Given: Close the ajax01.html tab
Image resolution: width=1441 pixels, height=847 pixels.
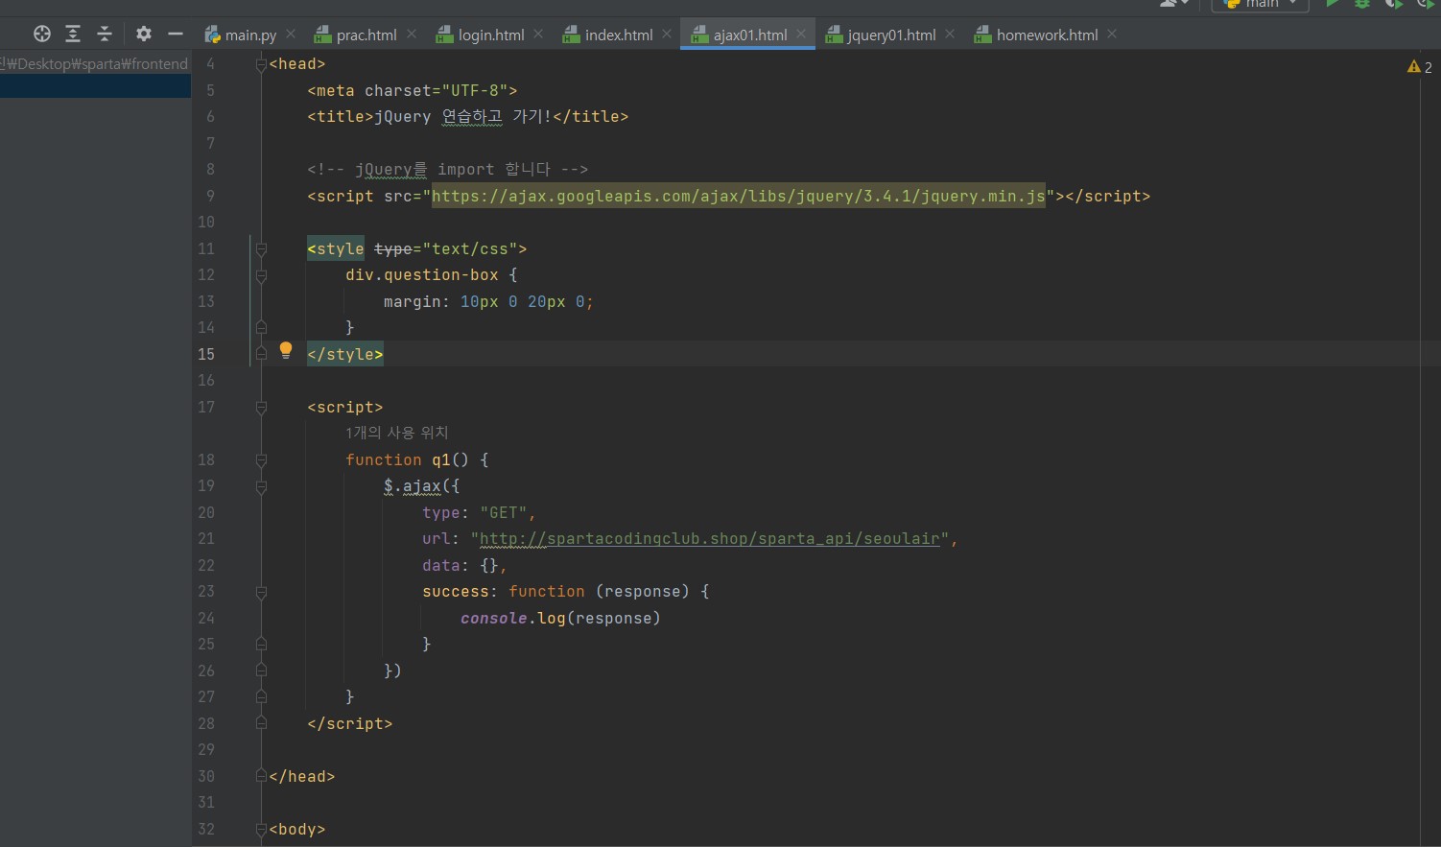Looking at the screenshot, I should [x=801, y=34].
